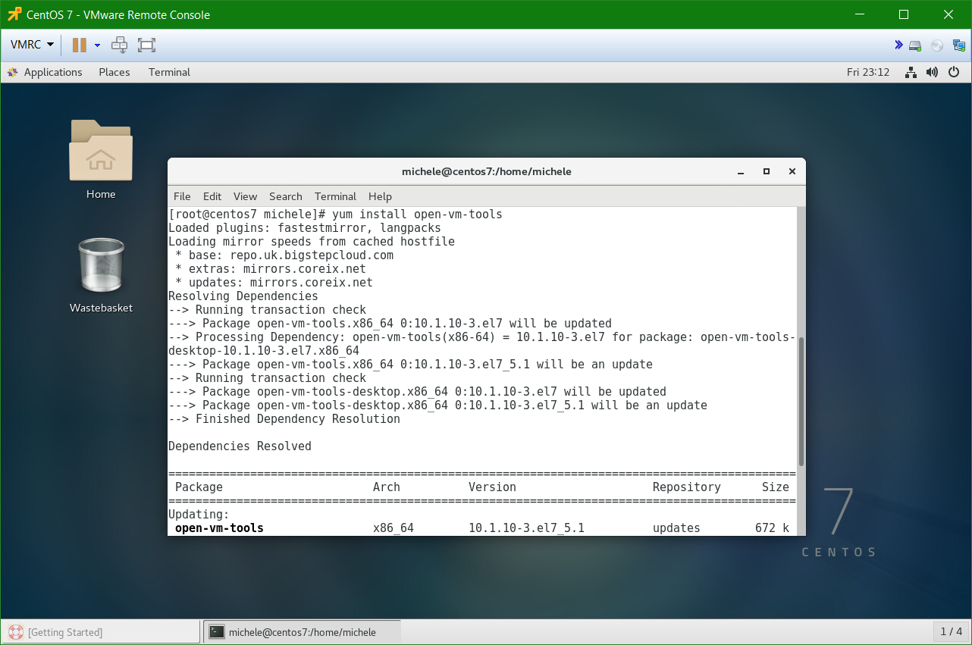Open the terminal File menu
Screen dimensions: 972x645
coord(182,196)
